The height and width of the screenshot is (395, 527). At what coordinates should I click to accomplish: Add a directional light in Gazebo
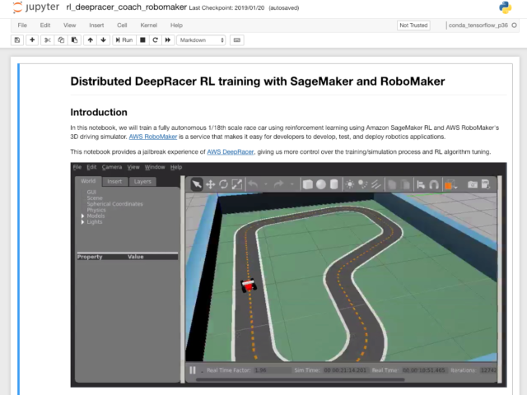(375, 184)
